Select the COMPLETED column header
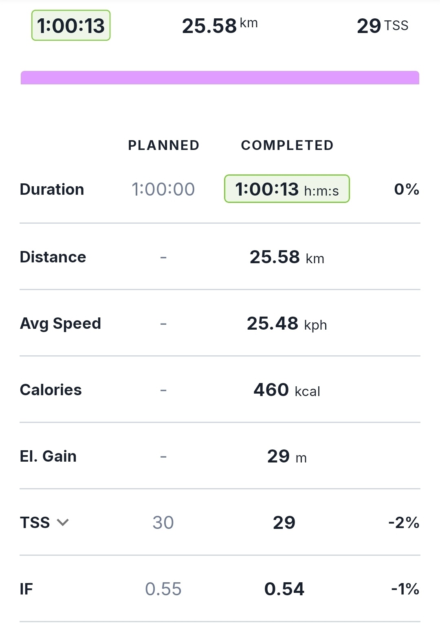Viewport: 440px width, 623px height. coord(287,145)
